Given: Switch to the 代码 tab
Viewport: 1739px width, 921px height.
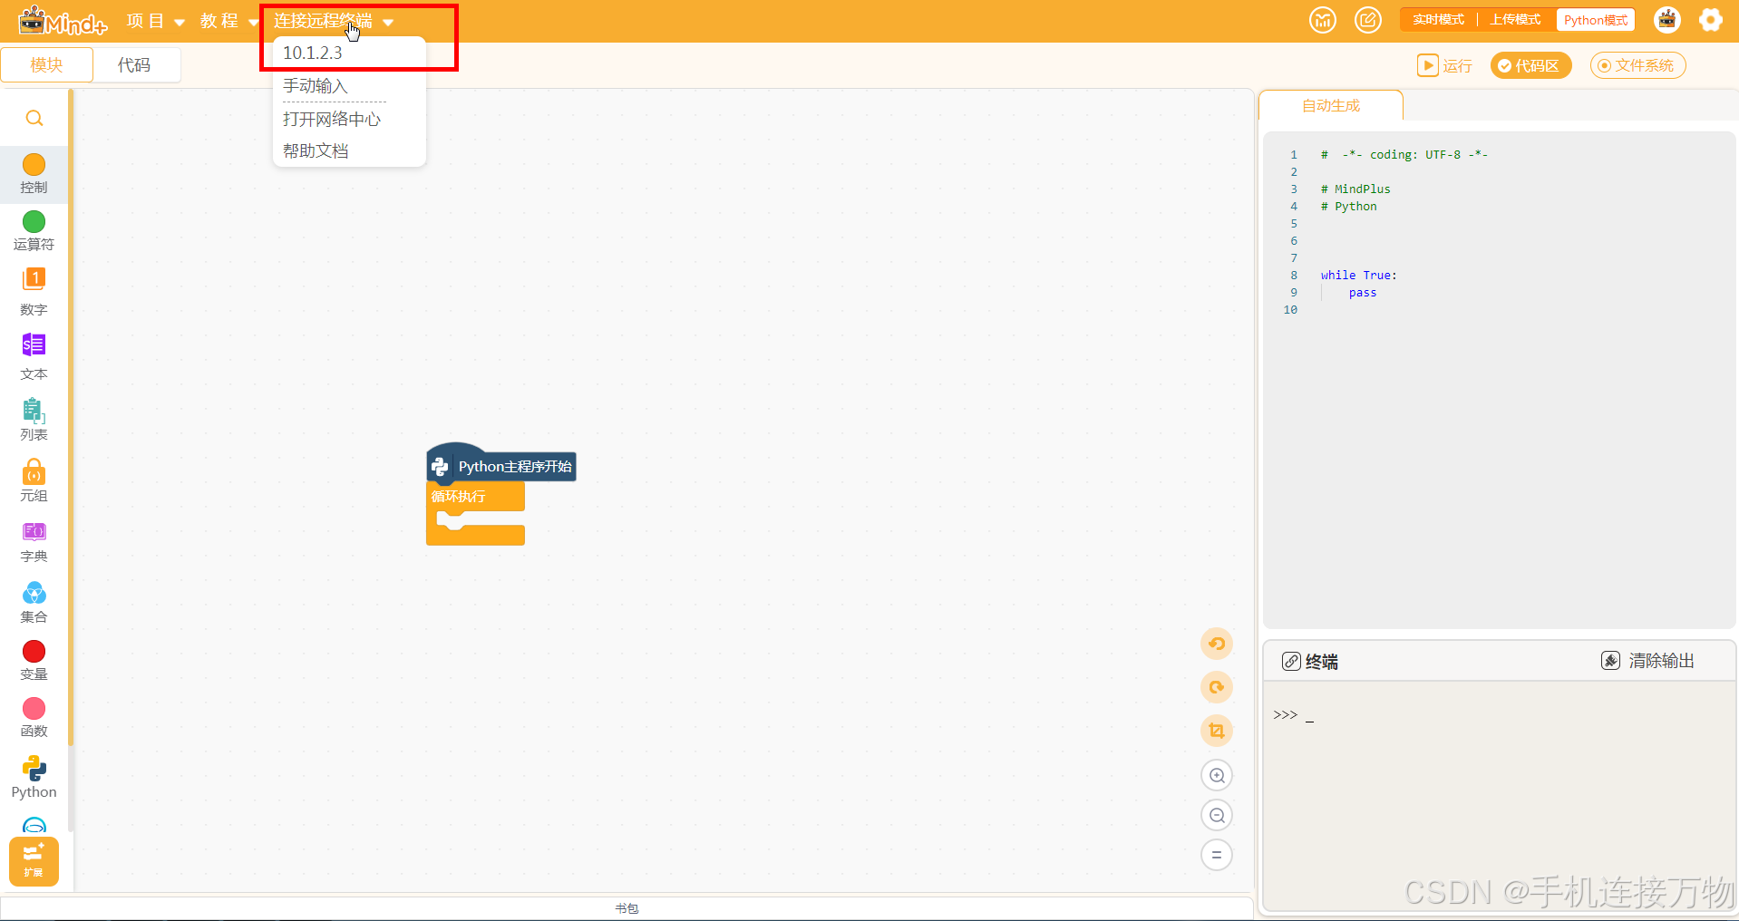Looking at the screenshot, I should [135, 65].
